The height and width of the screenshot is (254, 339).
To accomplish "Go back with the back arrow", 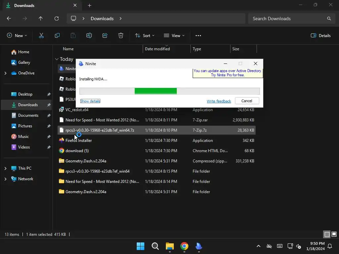I will tap(9, 19).
